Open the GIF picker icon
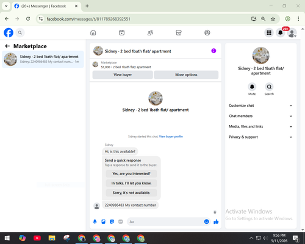This screenshot has height=244, width=305. pos(121,221)
